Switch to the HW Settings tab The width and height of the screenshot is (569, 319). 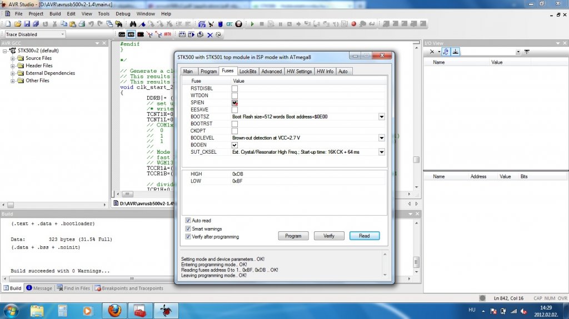(x=300, y=72)
